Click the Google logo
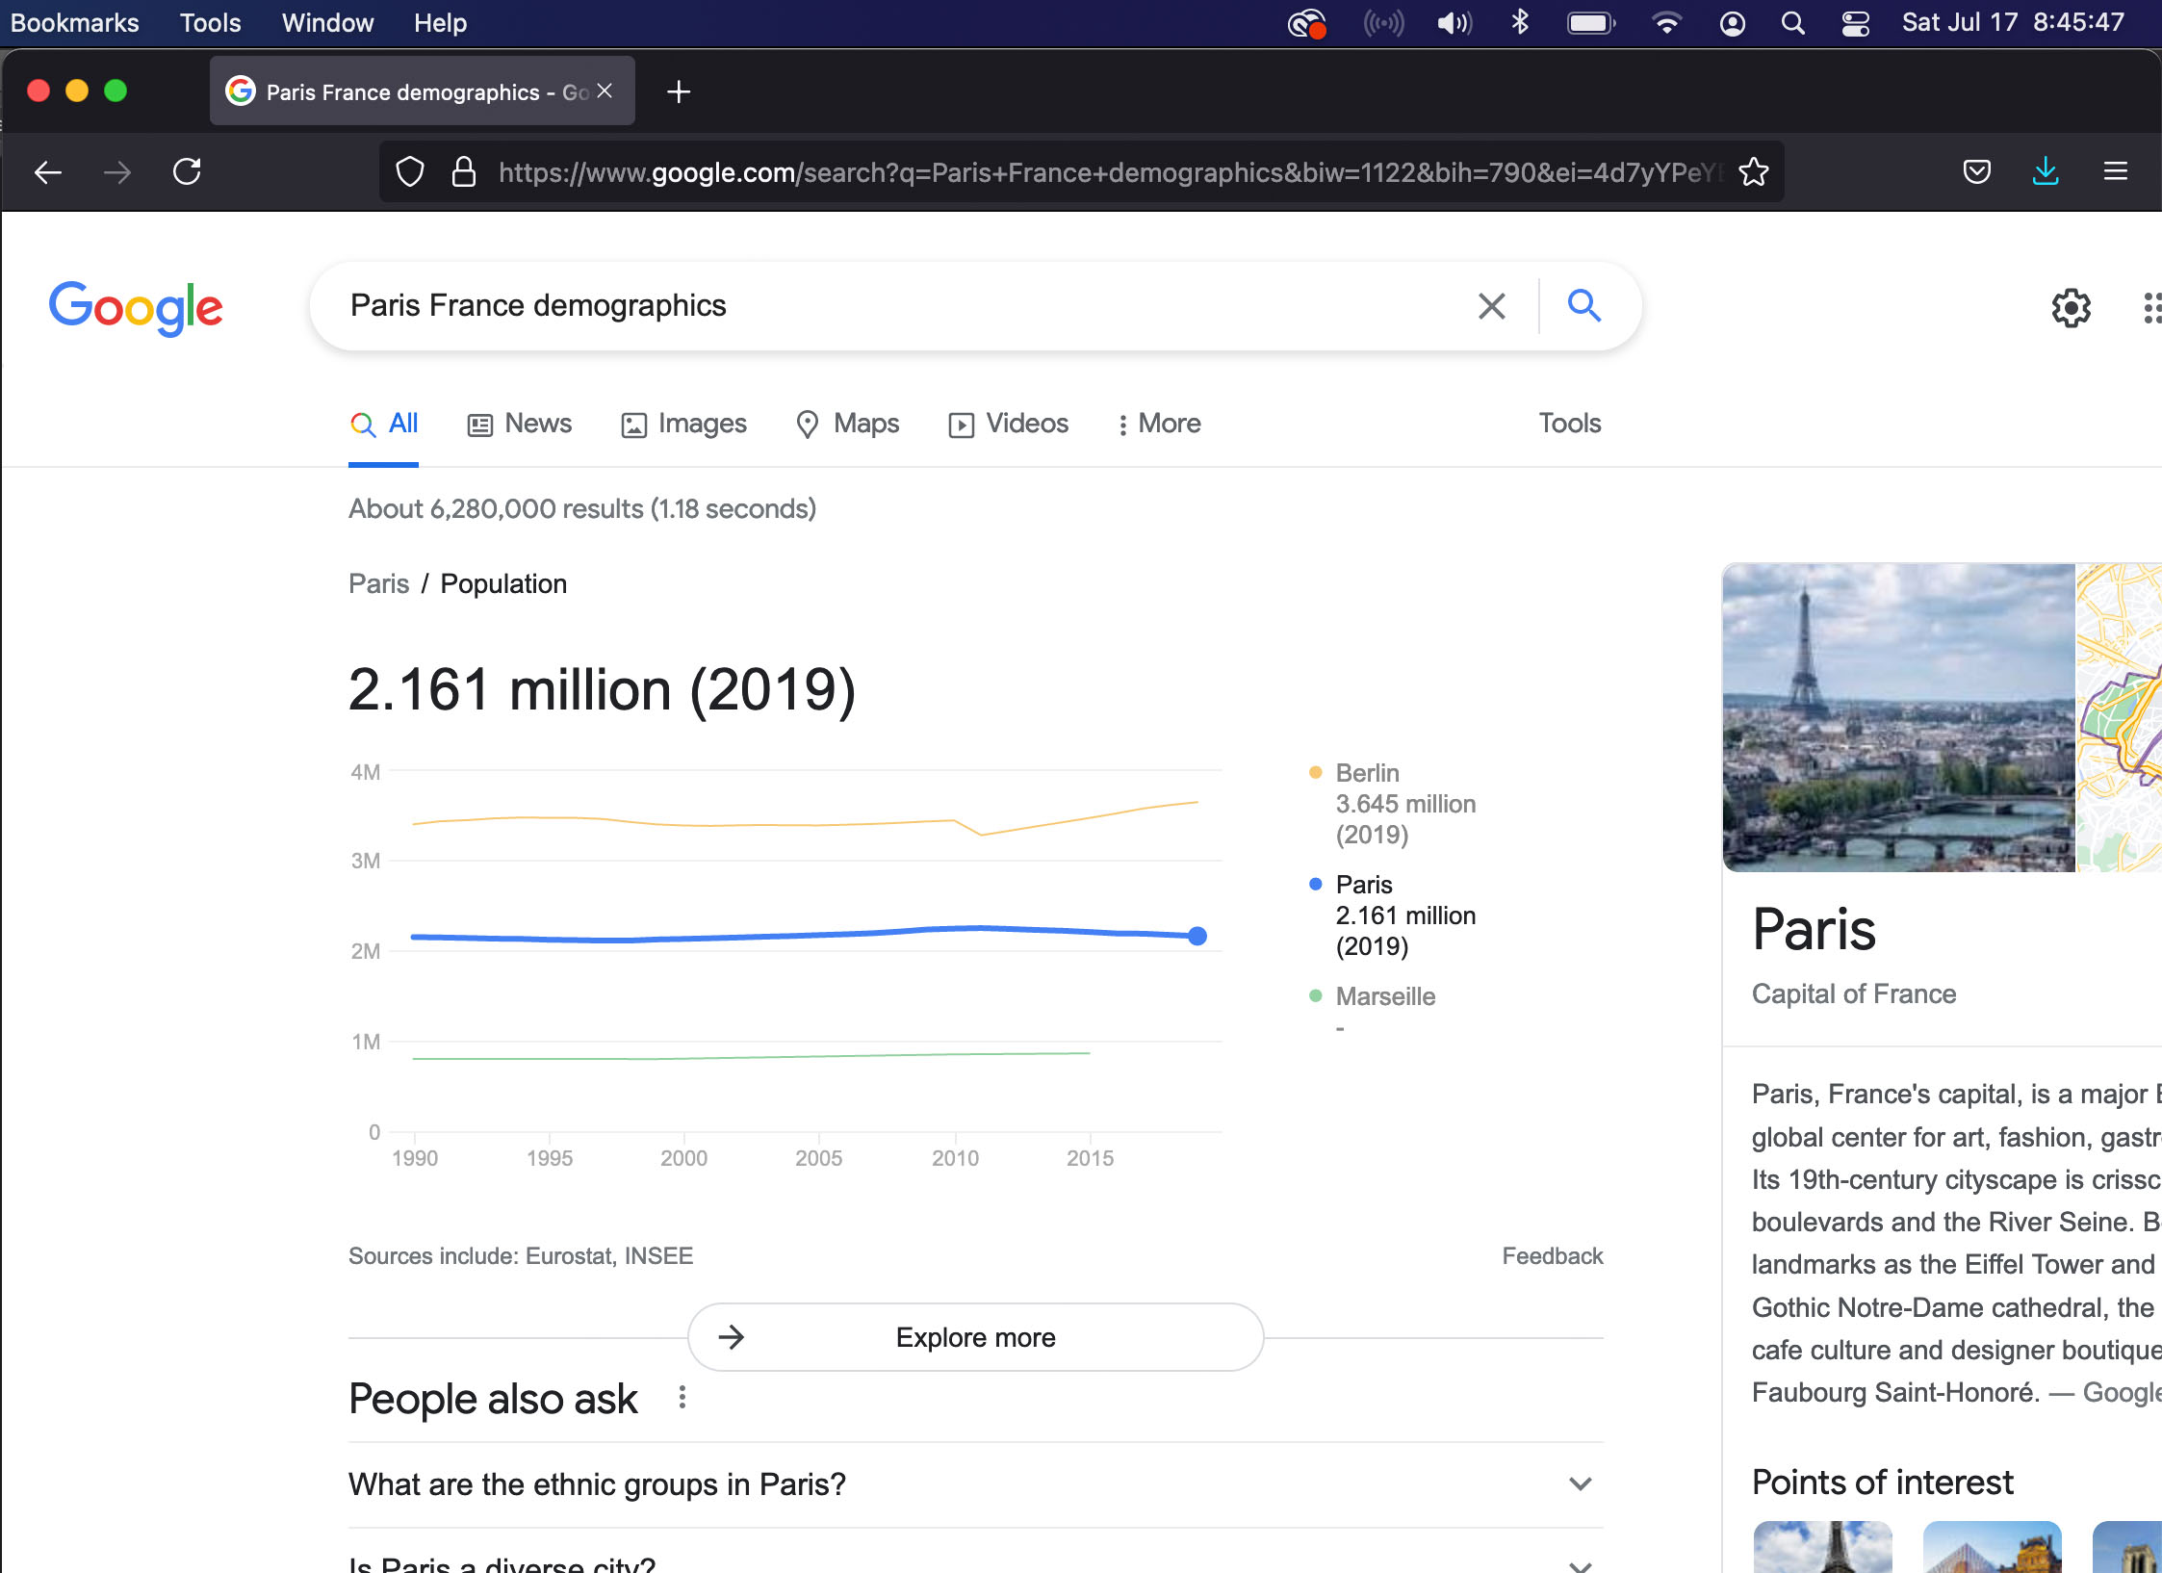This screenshot has height=1573, width=2162. [x=136, y=308]
